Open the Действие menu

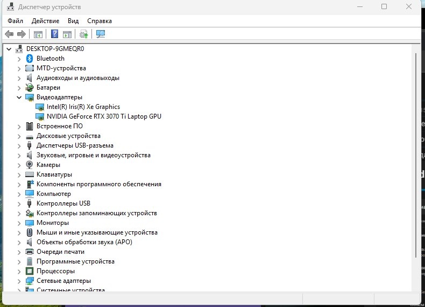tap(45, 21)
